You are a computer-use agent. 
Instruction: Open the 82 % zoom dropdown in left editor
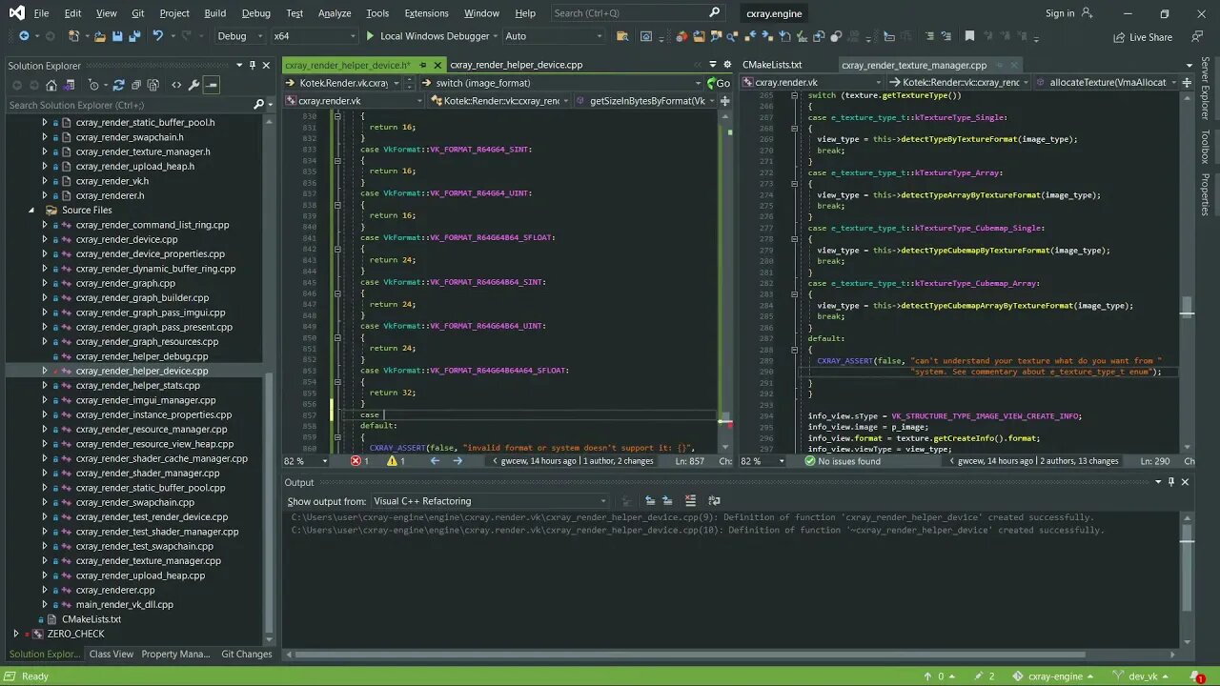[306, 461]
